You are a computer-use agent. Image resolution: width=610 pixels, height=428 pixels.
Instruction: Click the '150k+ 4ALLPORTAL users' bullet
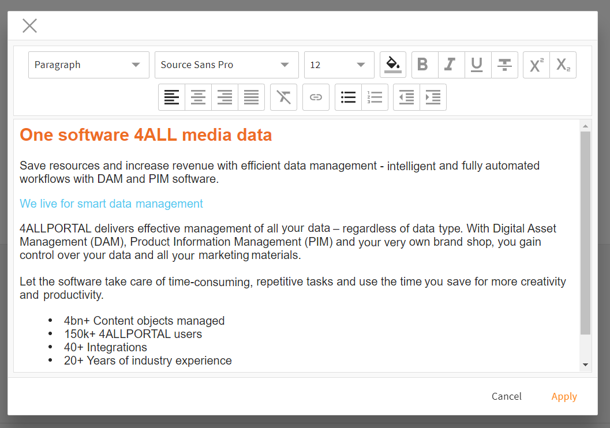133,334
